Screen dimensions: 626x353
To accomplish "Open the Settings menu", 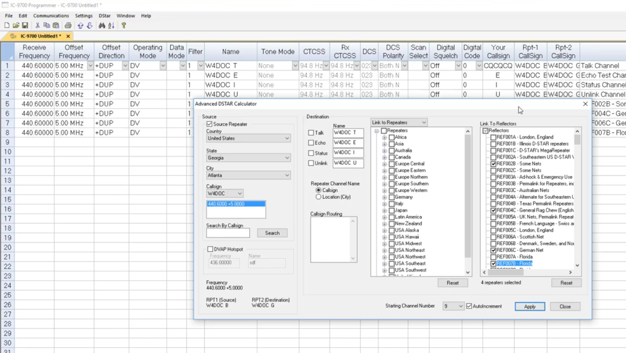I will (84, 16).
